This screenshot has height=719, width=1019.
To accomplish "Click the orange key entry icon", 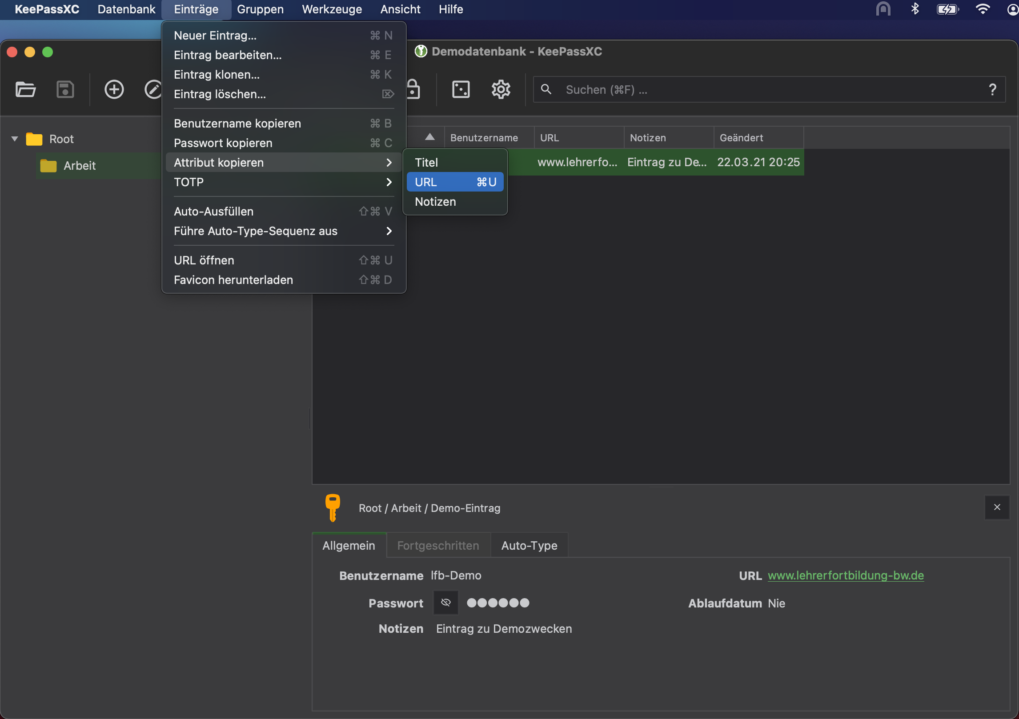I will [x=333, y=507].
